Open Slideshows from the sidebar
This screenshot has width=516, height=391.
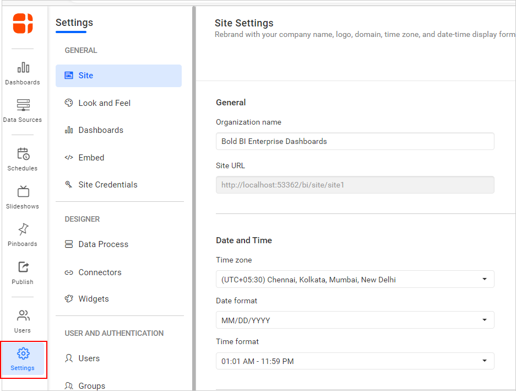coord(23,197)
